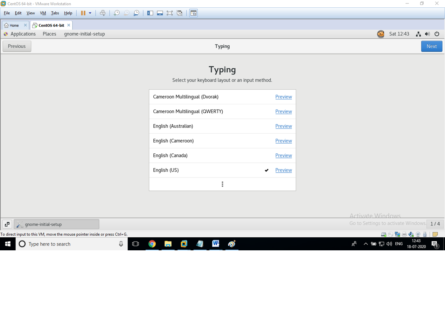Click the GNOME show-desktop icon in bottom panel
Viewport: 445px width, 334px height.
(x=7, y=224)
